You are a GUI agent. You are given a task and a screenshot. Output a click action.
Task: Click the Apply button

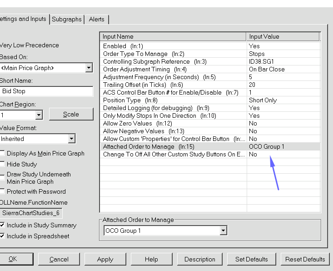click(105, 259)
